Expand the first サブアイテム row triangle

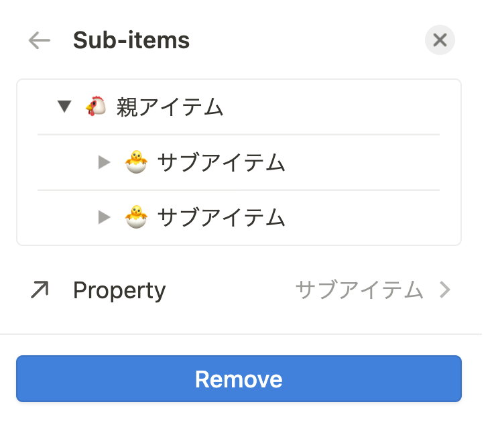(104, 162)
